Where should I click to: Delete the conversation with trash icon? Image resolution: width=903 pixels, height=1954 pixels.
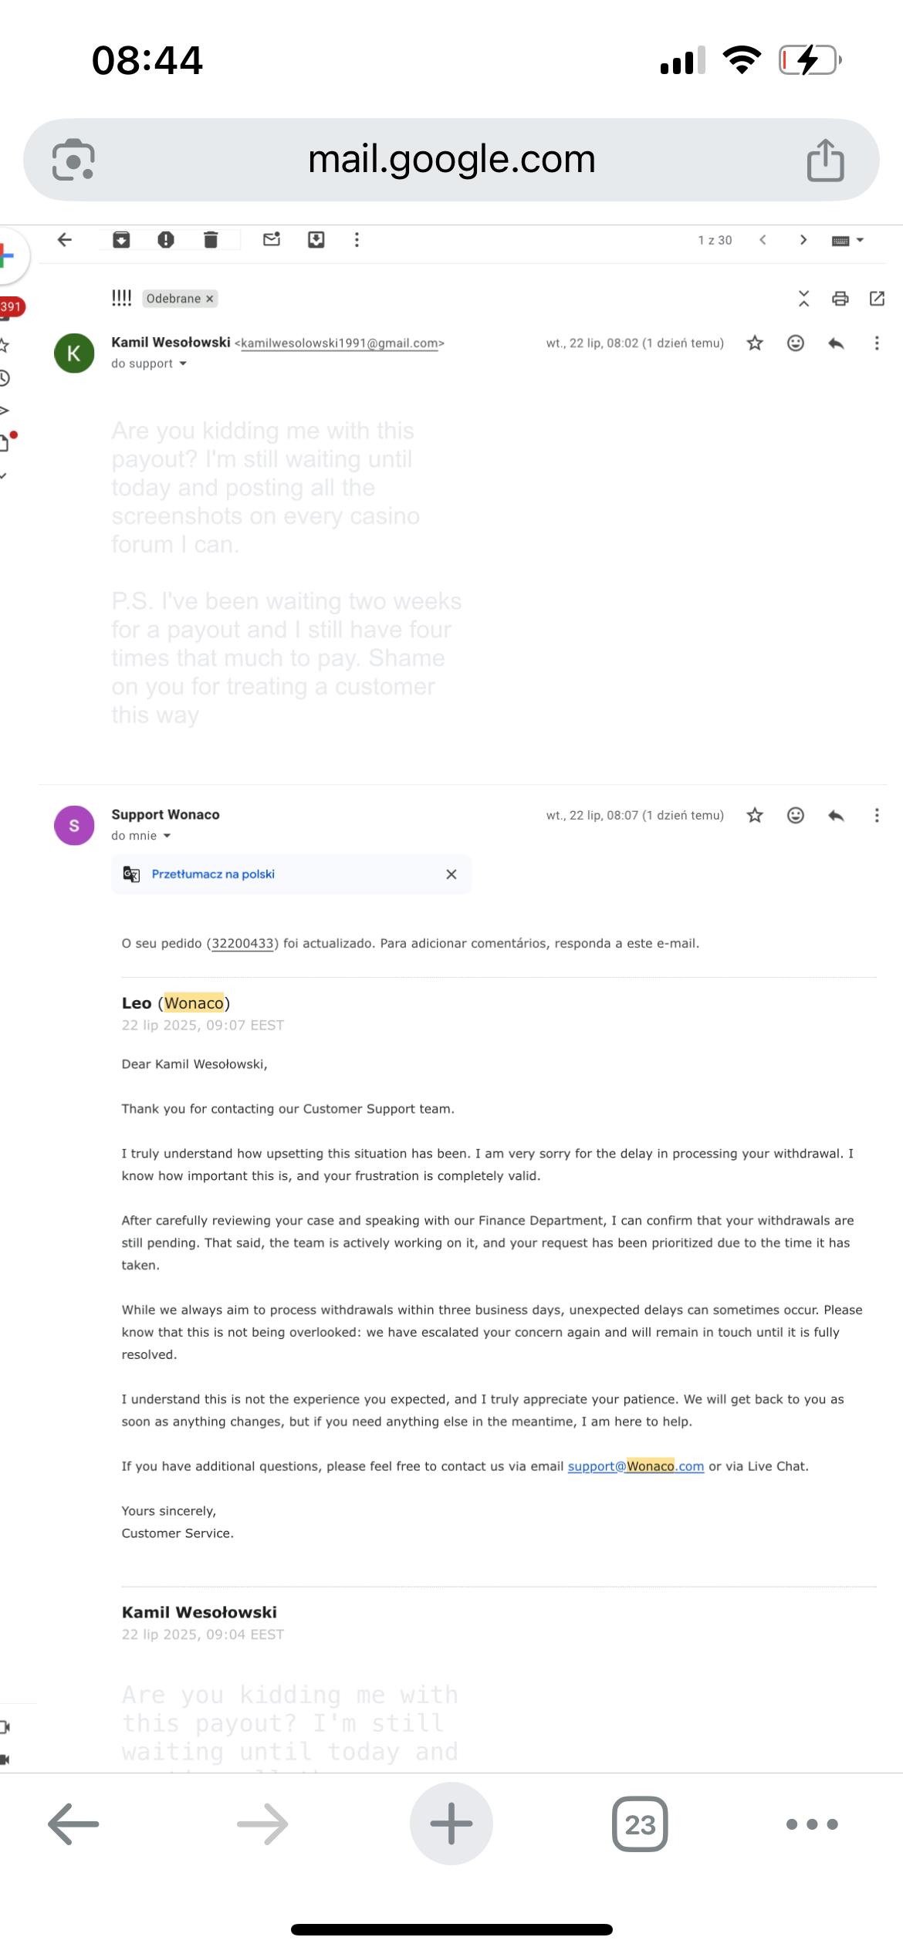tap(211, 240)
